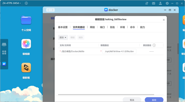Minimize the docker window
The image size is (185, 102).
click(x=165, y=10)
